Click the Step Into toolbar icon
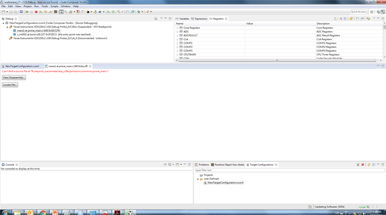 point(40,12)
